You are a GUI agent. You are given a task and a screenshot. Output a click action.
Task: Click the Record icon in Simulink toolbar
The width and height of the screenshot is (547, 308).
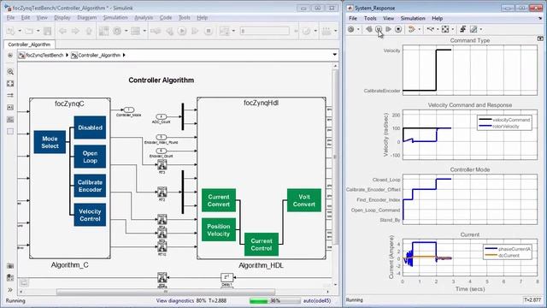224,31
